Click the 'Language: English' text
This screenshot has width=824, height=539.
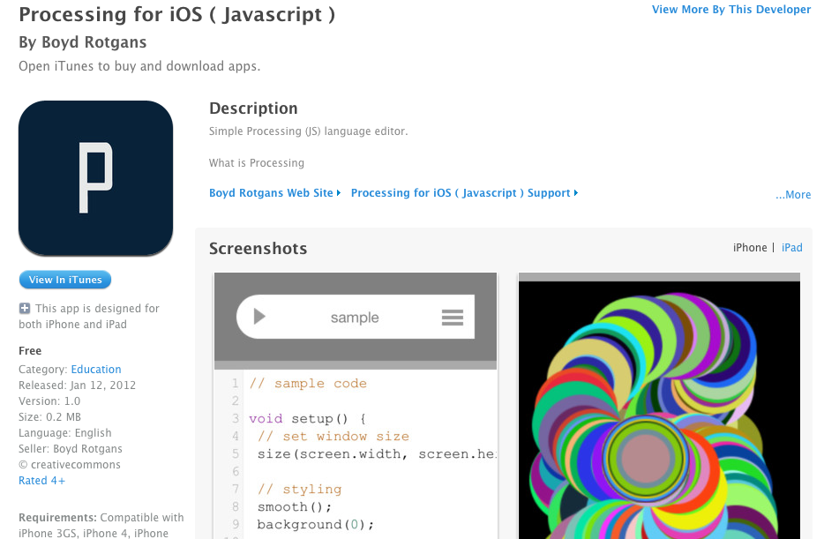[x=65, y=433]
